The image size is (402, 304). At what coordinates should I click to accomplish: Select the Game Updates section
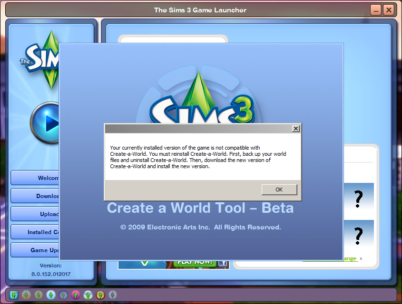click(35, 250)
